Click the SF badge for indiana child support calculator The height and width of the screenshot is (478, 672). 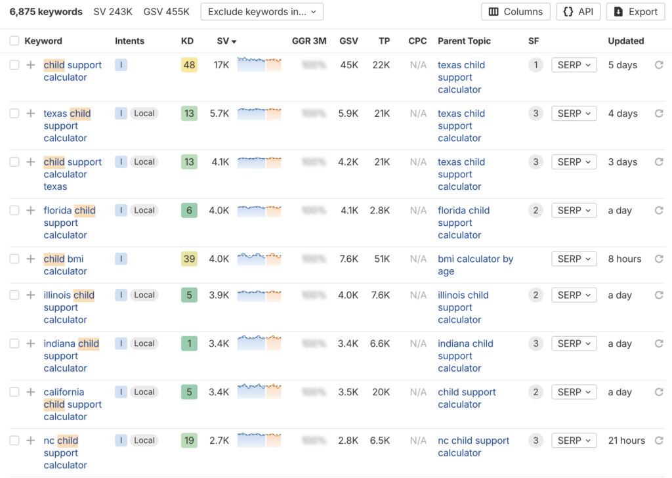point(535,343)
